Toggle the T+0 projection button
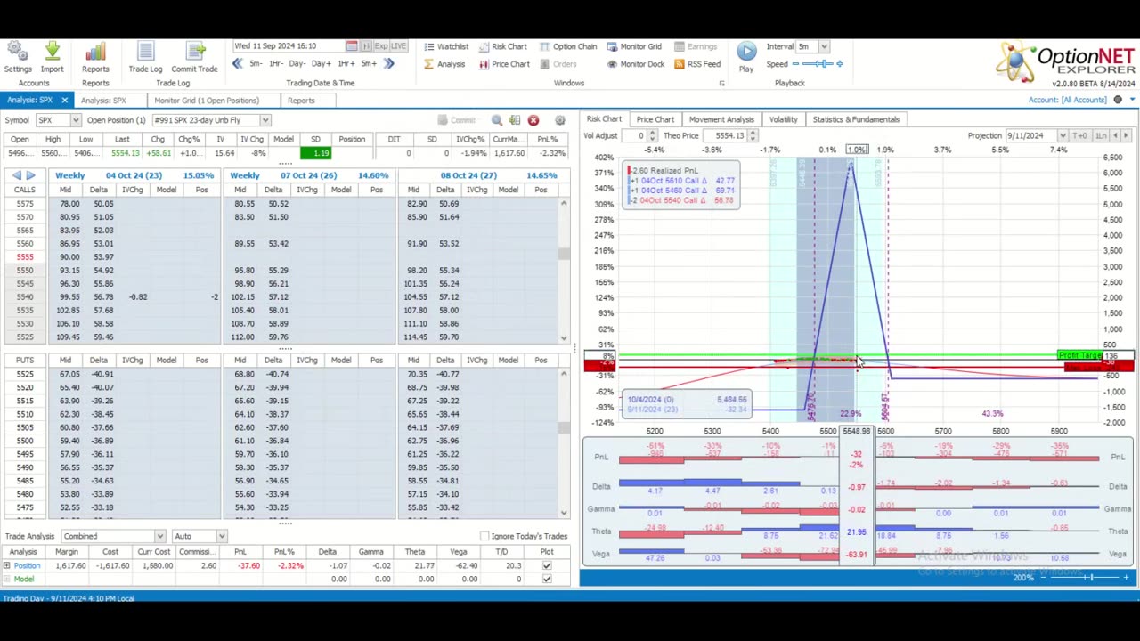 pyautogui.click(x=1079, y=135)
